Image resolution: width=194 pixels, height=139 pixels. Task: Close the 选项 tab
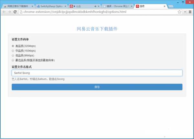click(165, 6)
